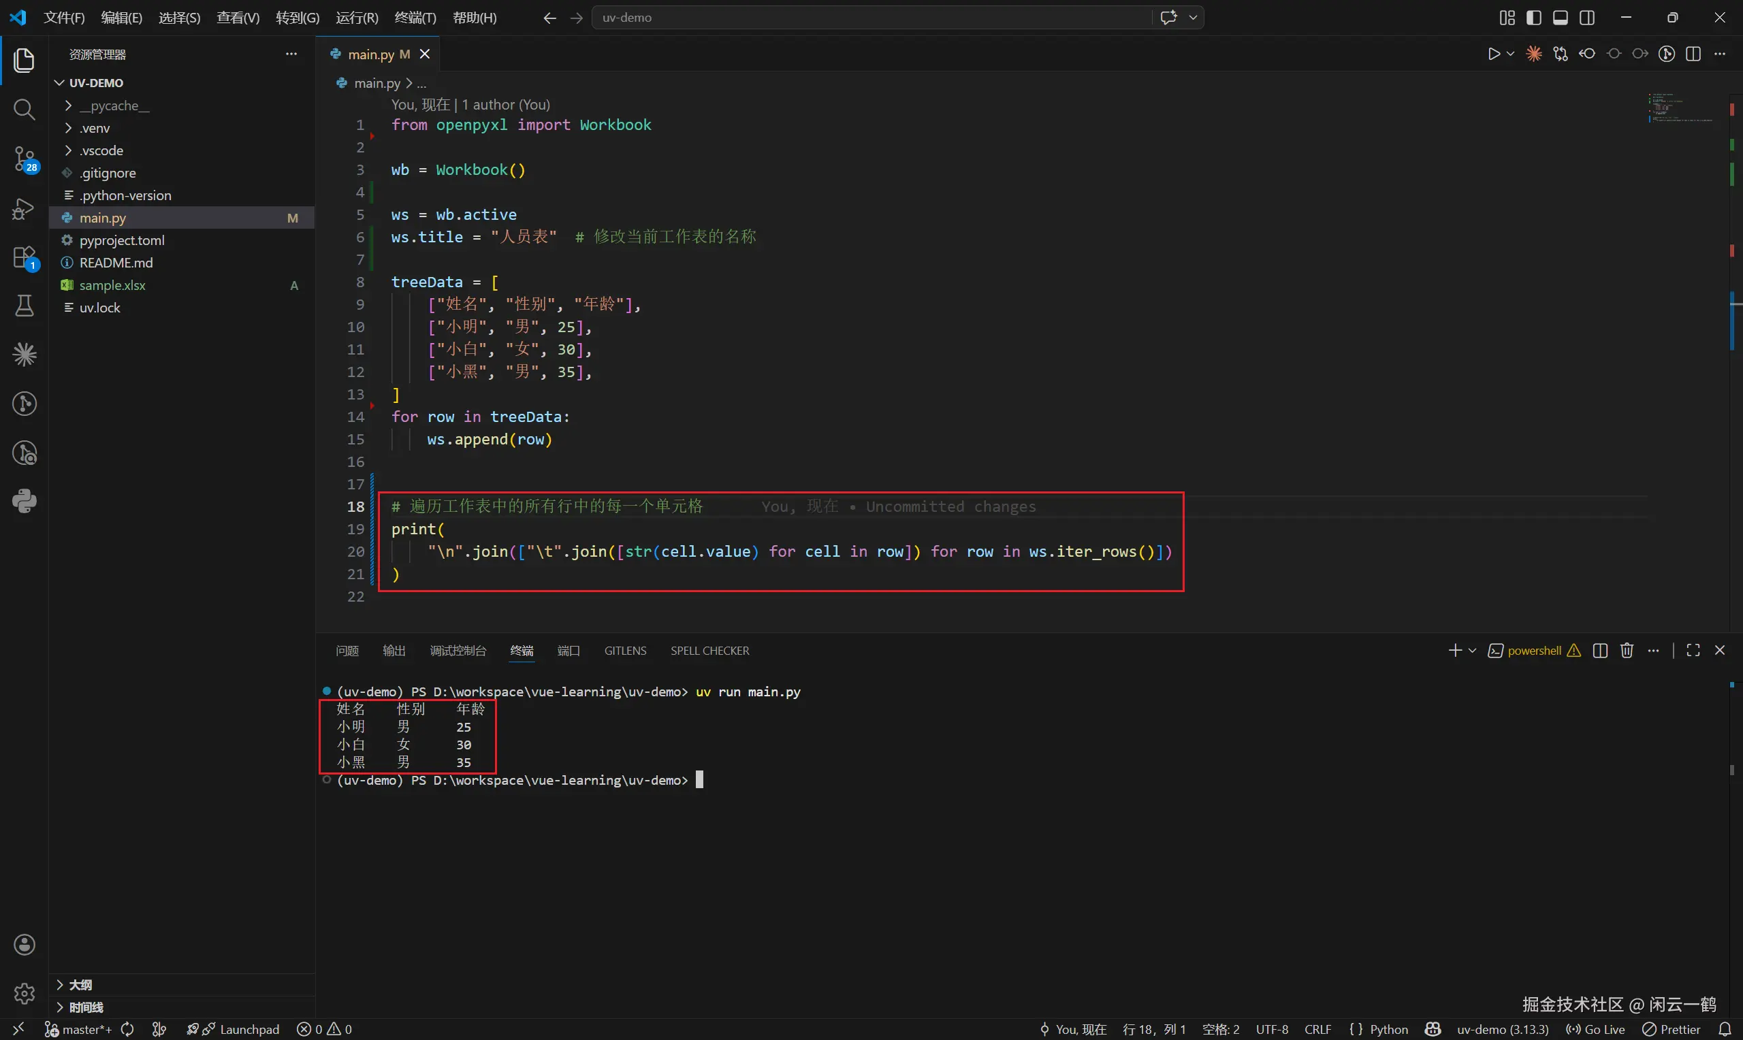Toggle the secondary side bar layout button
Image resolution: width=1743 pixels, height=1040 pixels.
click(x=1587, y=18)
